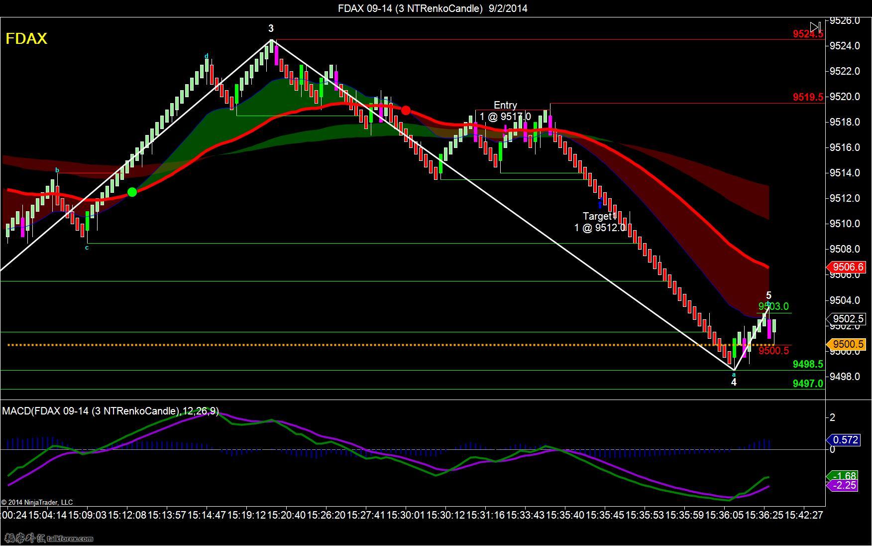Click the NinjaTrader copyright text
This screenshot has width=872, height=546.
[37, 502]
